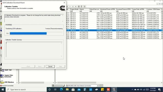Open taskbar clock showing 4:16 PM
Viewport: 163px width, 92px height.
(x=153, y=89)
